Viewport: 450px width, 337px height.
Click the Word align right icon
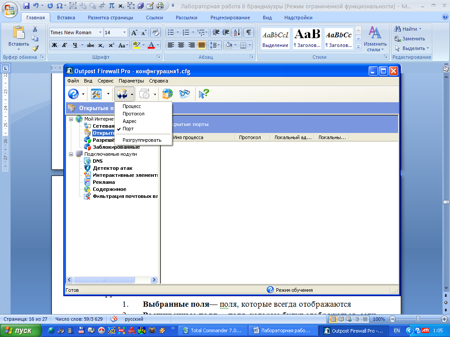(x=191, y=45)
